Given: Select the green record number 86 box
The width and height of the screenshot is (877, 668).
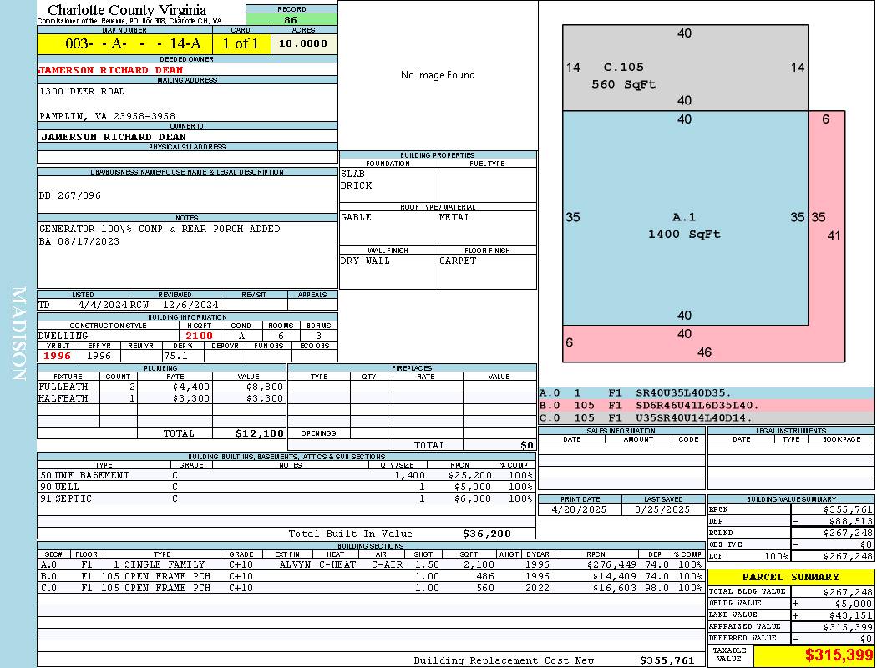Looking at the screenshot, I should tap(291, 19).
